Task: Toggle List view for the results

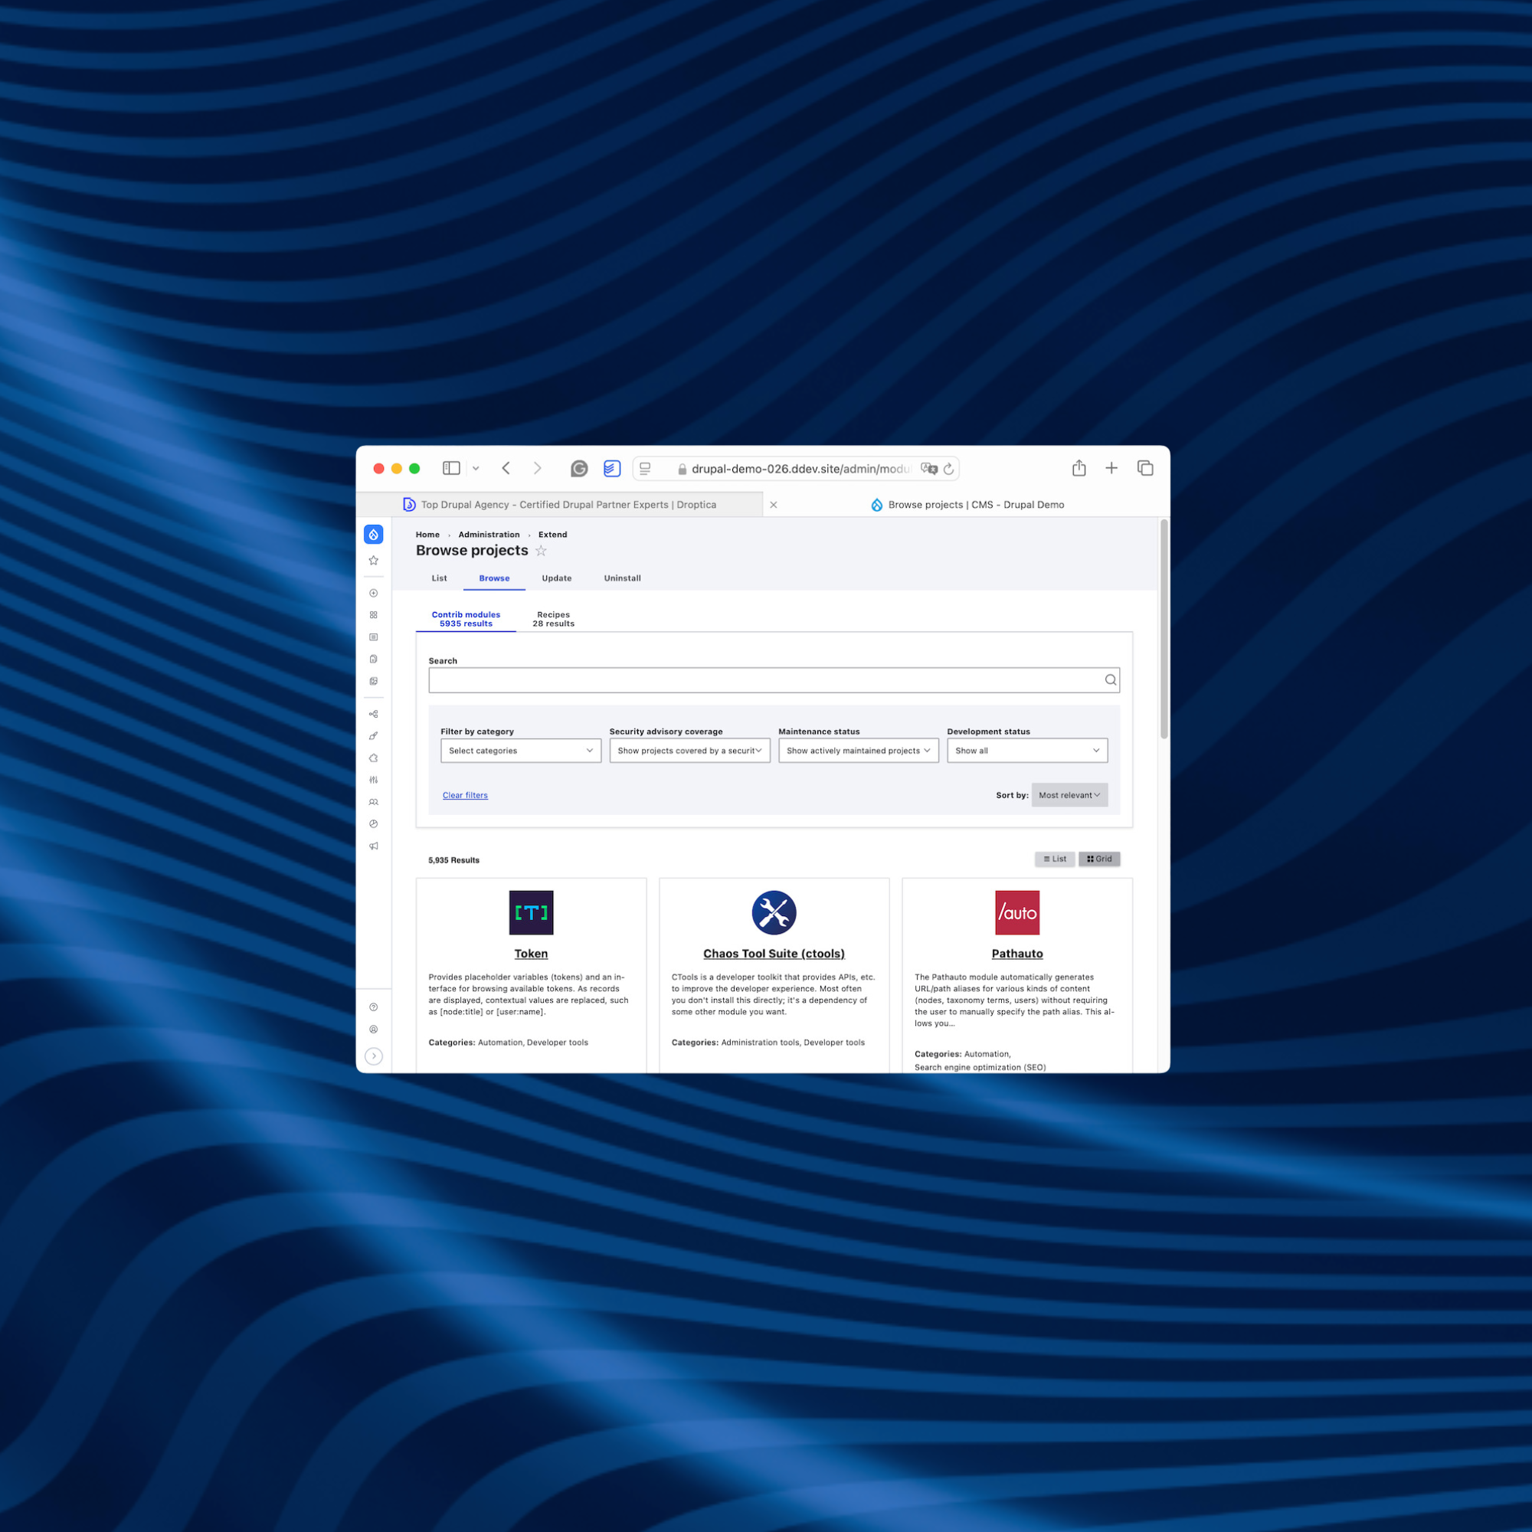Action: click(1055, 859)
